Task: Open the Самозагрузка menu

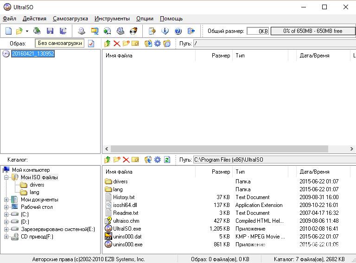Action: [x=70, y=19]
